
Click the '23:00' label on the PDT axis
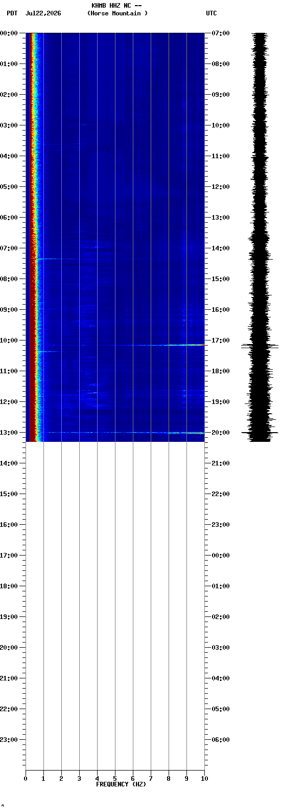point(9,740)
